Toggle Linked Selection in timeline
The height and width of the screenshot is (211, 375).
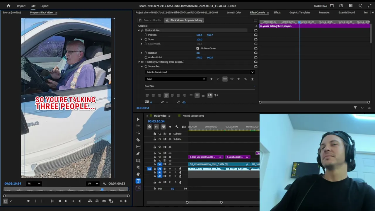point(163,127)
